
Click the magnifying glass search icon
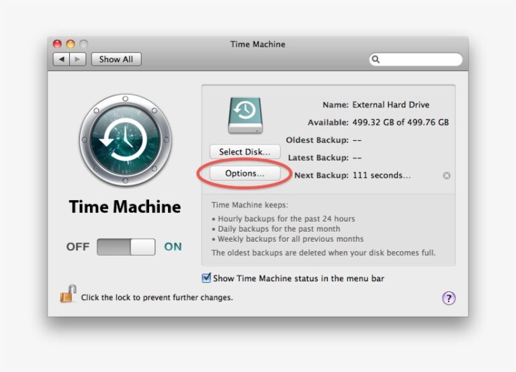pos(376,60)
